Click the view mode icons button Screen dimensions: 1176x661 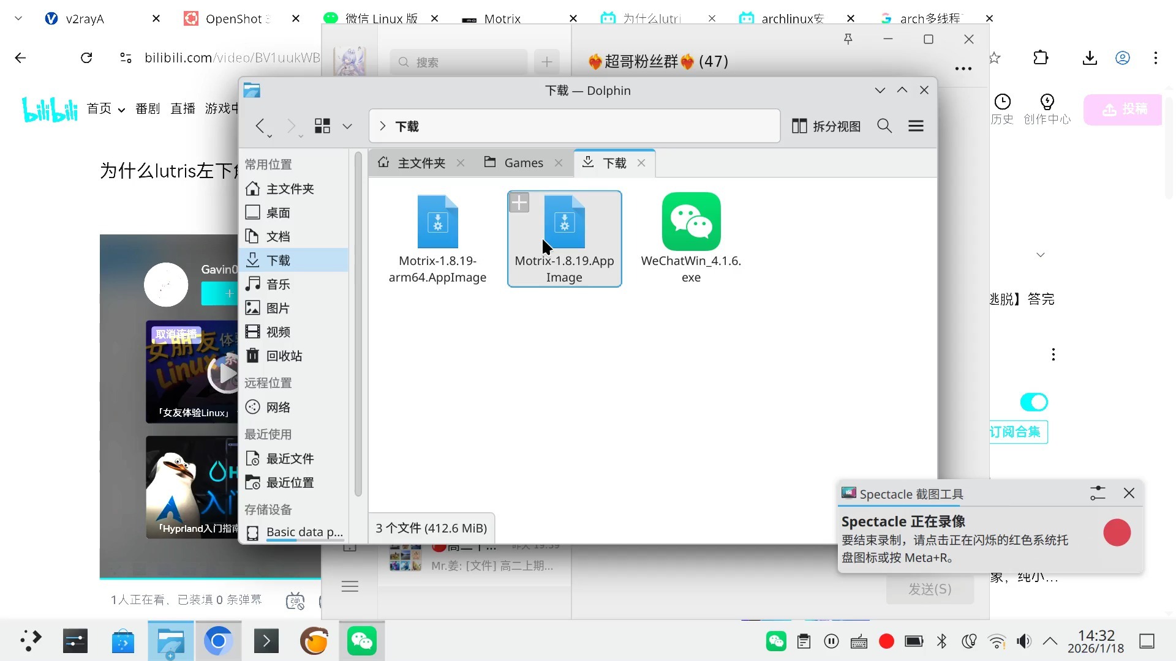[322, 126]
